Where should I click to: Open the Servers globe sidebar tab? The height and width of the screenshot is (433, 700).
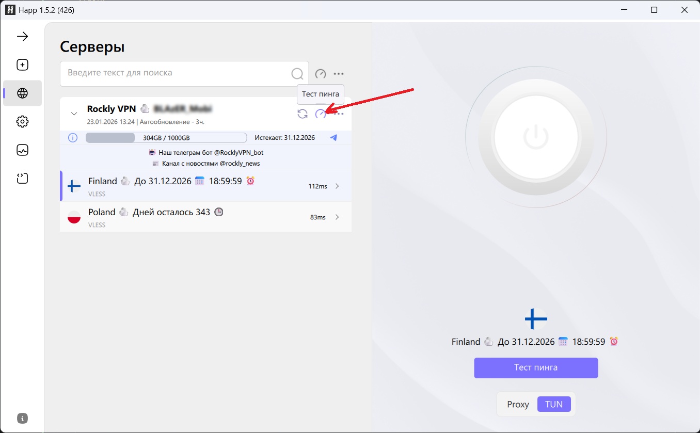pyautogui.click(x=22, y=93)
